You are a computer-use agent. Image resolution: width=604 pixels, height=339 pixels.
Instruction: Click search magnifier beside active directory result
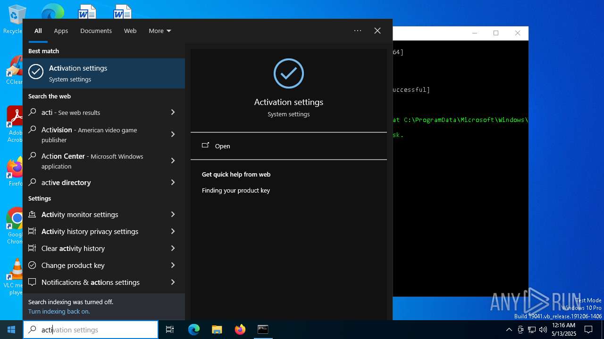tap(32, 182)
